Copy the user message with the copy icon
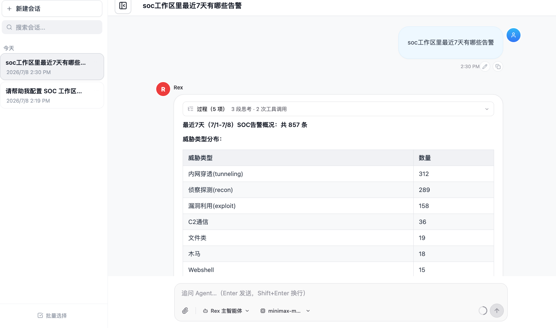This screenshot has width=556, height=328. pos(498,66)
